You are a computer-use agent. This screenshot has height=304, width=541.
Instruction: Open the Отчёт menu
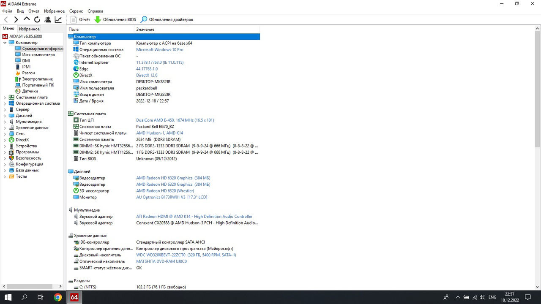tap(34, 11)
